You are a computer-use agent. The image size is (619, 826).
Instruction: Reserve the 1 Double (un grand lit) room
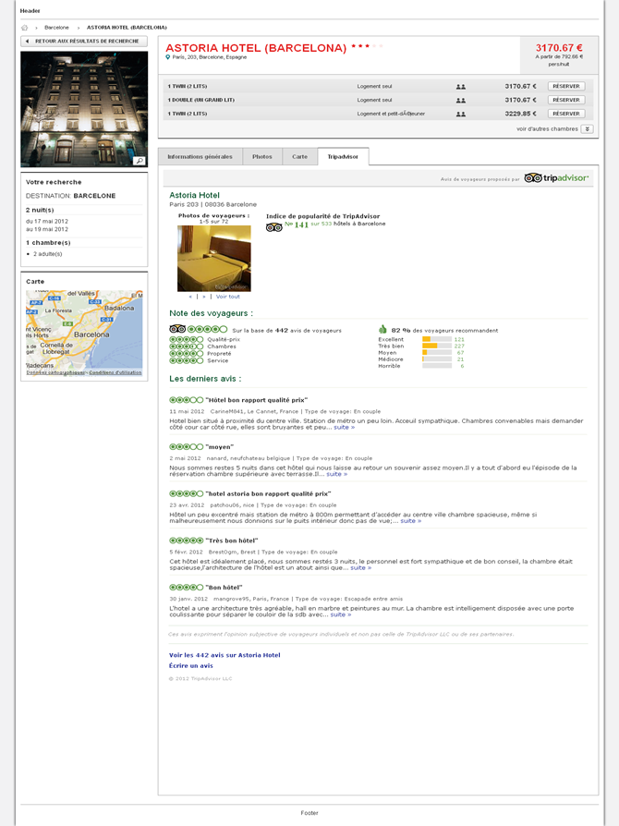pyautogui.click(x=565, y=100)
